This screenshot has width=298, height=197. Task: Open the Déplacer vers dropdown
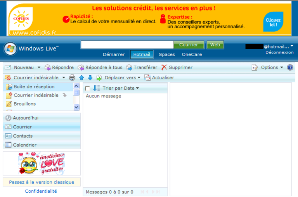tap(139, 78)
